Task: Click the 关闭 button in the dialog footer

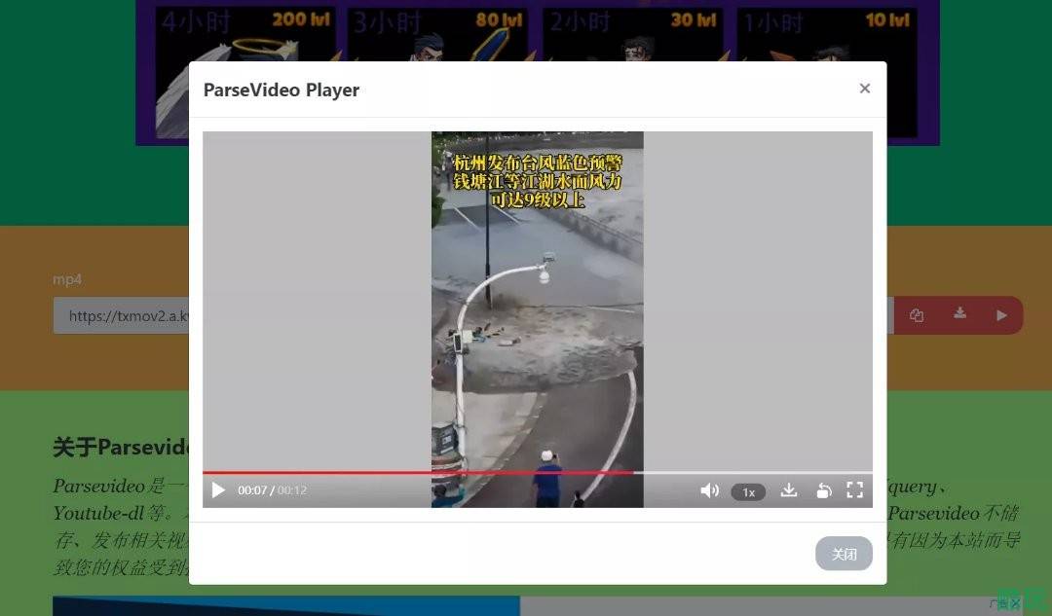Action: [x=844, y=554]
